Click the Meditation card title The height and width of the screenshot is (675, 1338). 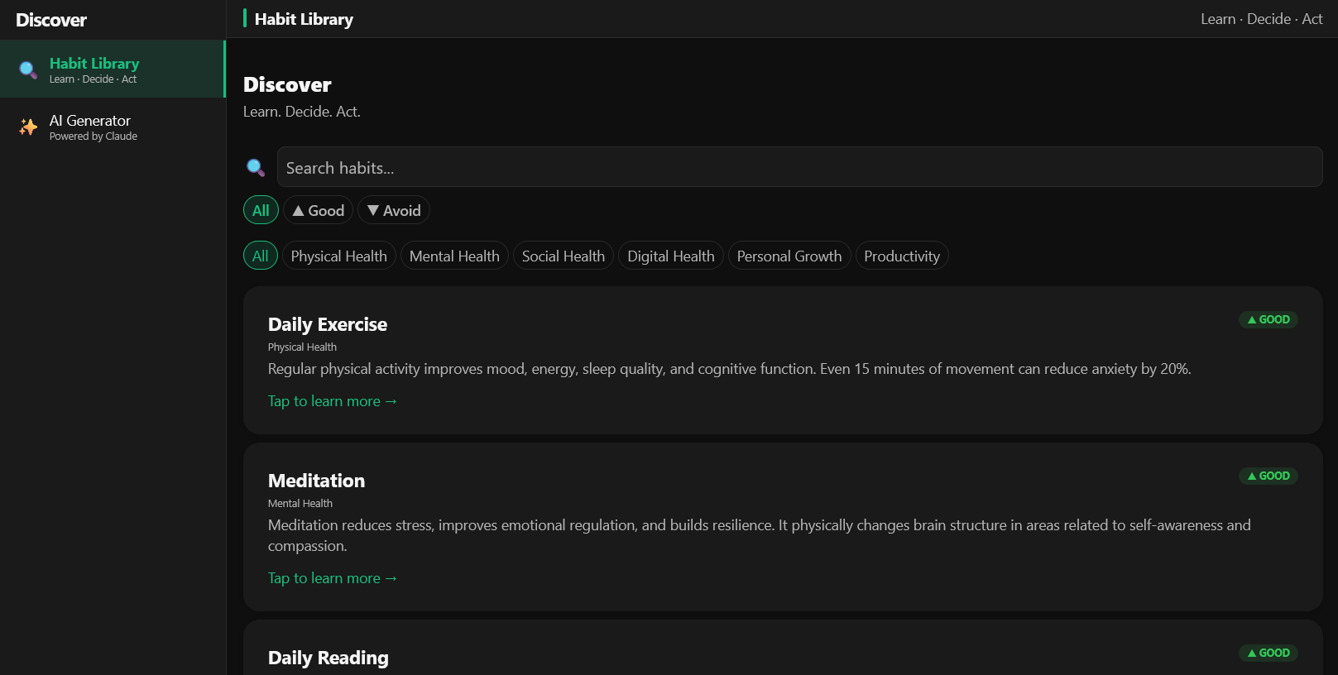coord(316,481)
